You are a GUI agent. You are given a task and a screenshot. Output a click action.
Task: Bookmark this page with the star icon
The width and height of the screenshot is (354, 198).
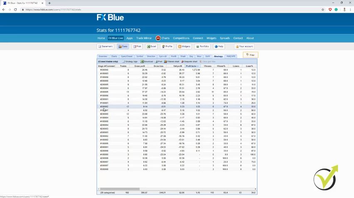323,10
